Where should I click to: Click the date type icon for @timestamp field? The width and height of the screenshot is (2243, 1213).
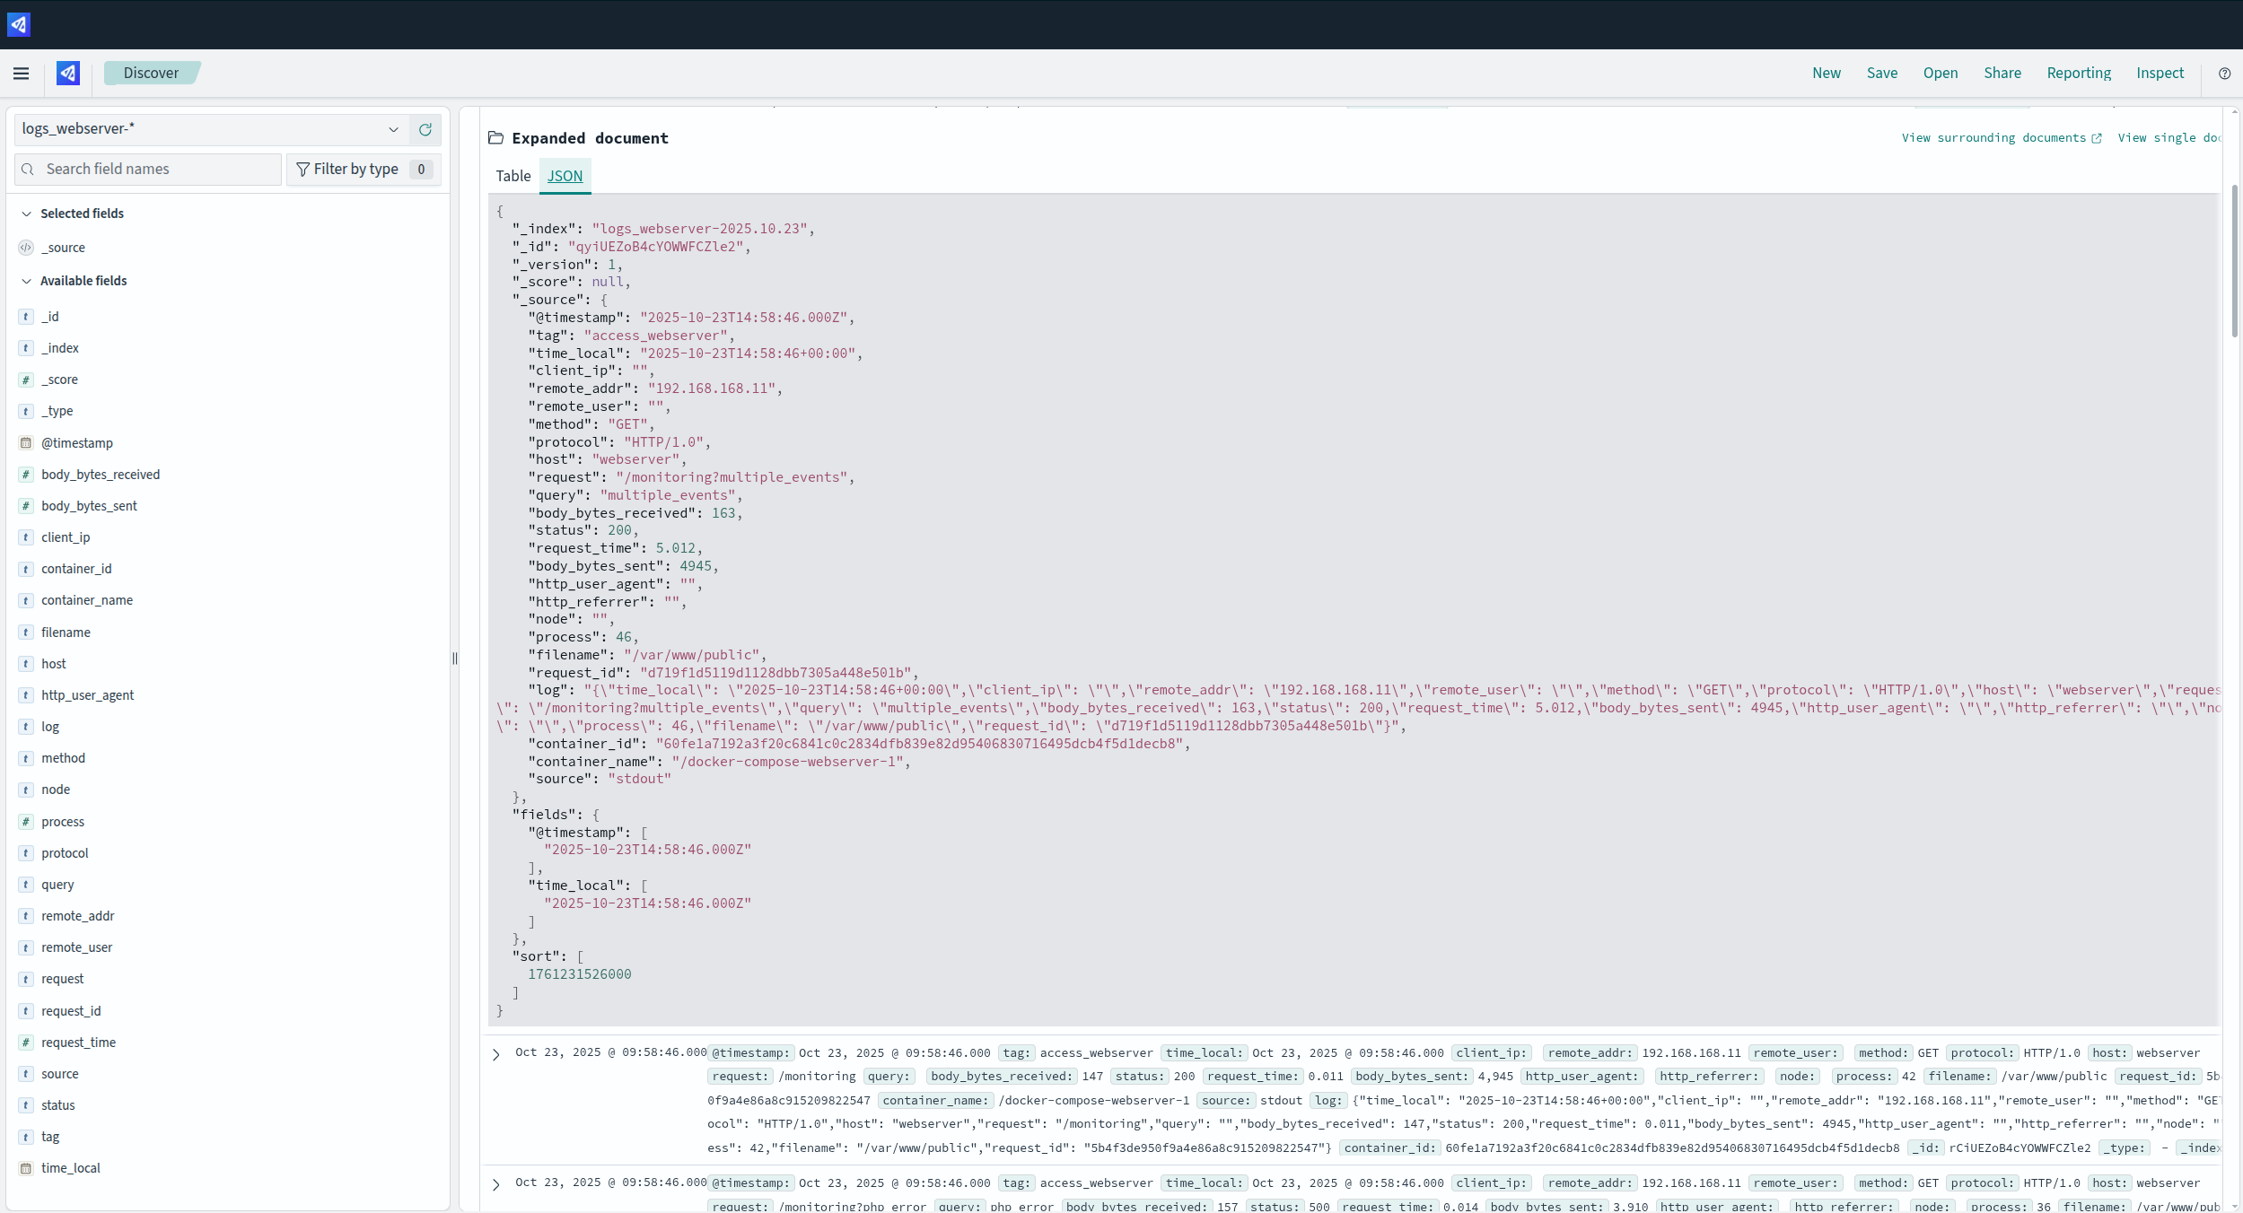tap(26, 443)
